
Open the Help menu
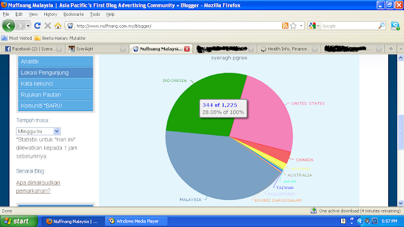[x=110, y=14]
